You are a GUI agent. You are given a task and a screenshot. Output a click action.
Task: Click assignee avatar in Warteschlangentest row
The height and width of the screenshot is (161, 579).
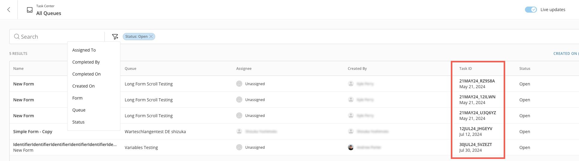pyautogui.click(x=239, y=131)
